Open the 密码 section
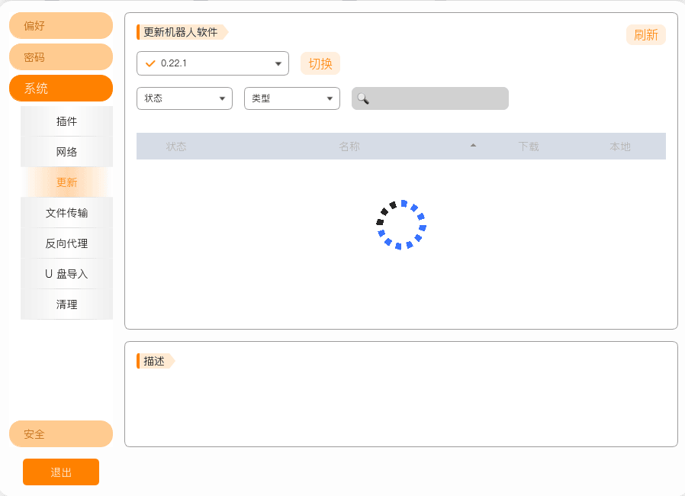This screenshot has height=496, width=685. (61, 57)
